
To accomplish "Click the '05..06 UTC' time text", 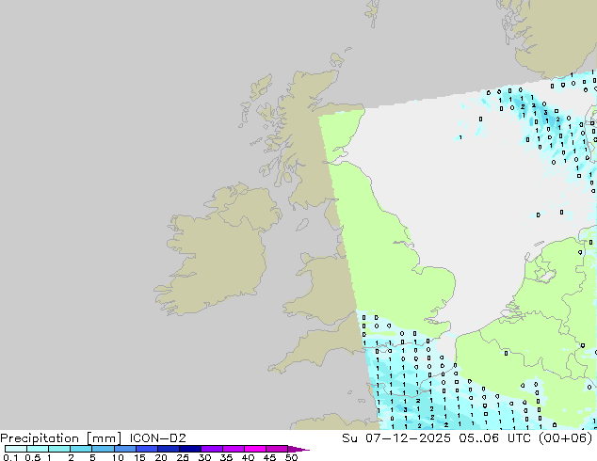I will [x=495, y=438].
